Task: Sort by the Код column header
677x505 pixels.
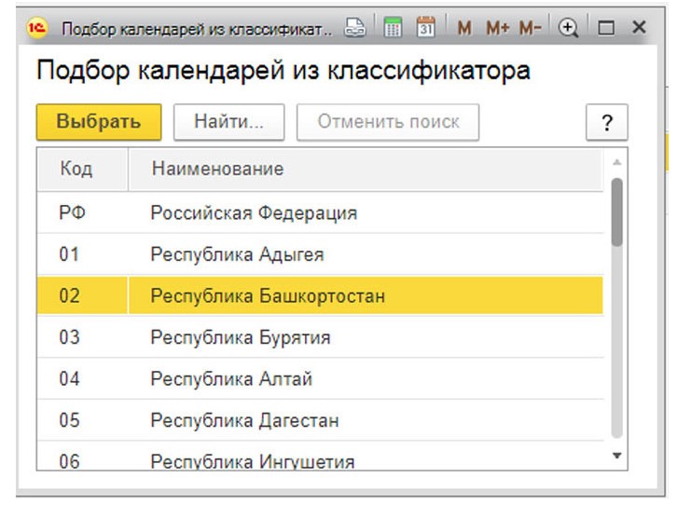Action: [x=76, y=169]
